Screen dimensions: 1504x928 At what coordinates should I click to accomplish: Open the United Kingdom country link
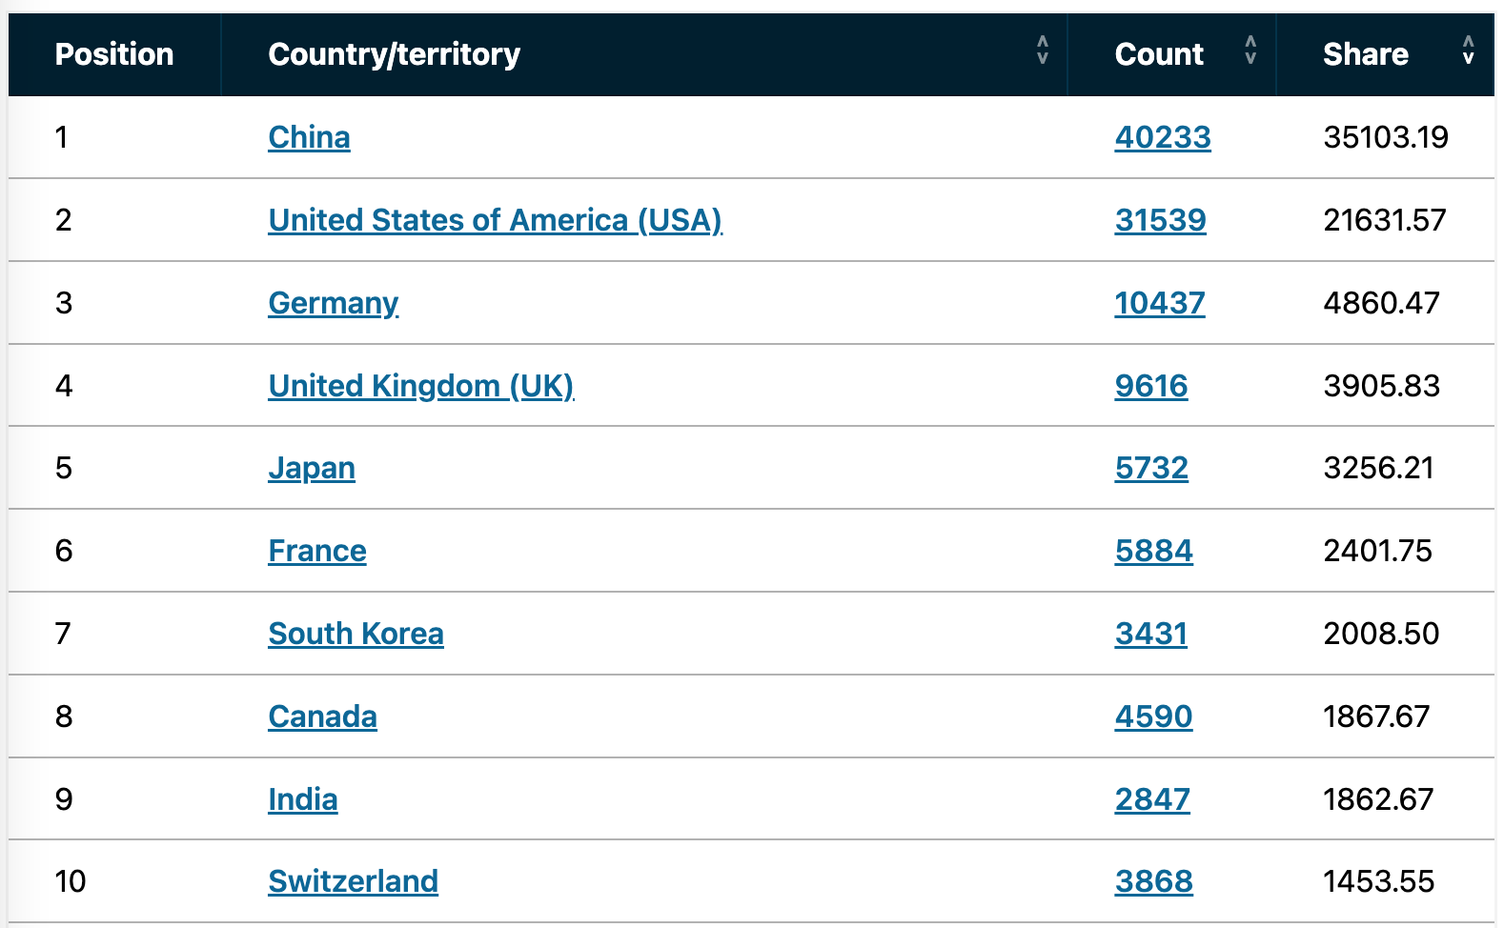421,385
